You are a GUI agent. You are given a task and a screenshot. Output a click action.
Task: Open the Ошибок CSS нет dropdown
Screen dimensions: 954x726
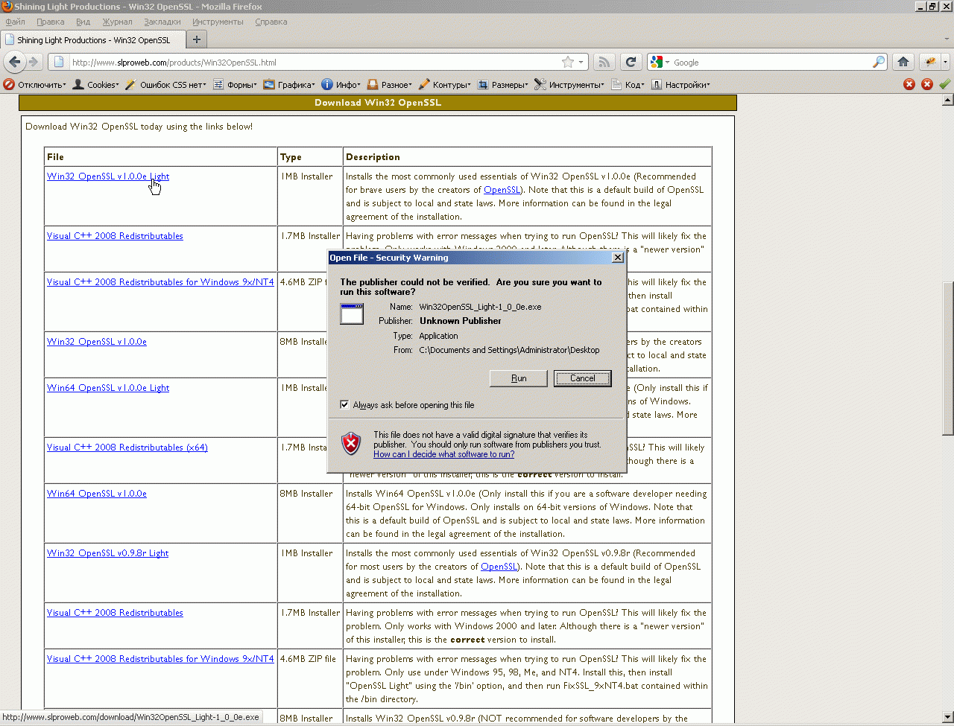[165, 84]
